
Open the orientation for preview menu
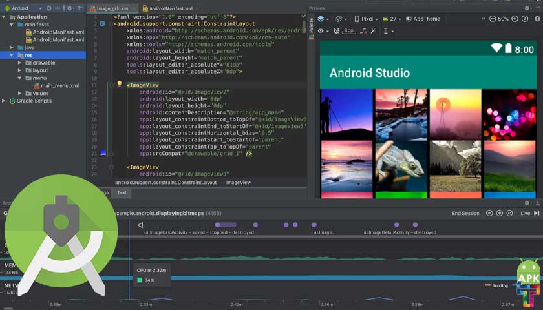pos(341,19)
